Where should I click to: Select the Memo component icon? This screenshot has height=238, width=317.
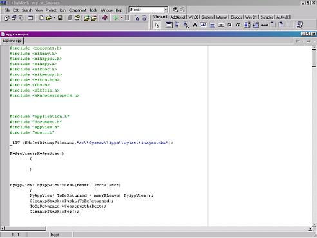(212, 25)
